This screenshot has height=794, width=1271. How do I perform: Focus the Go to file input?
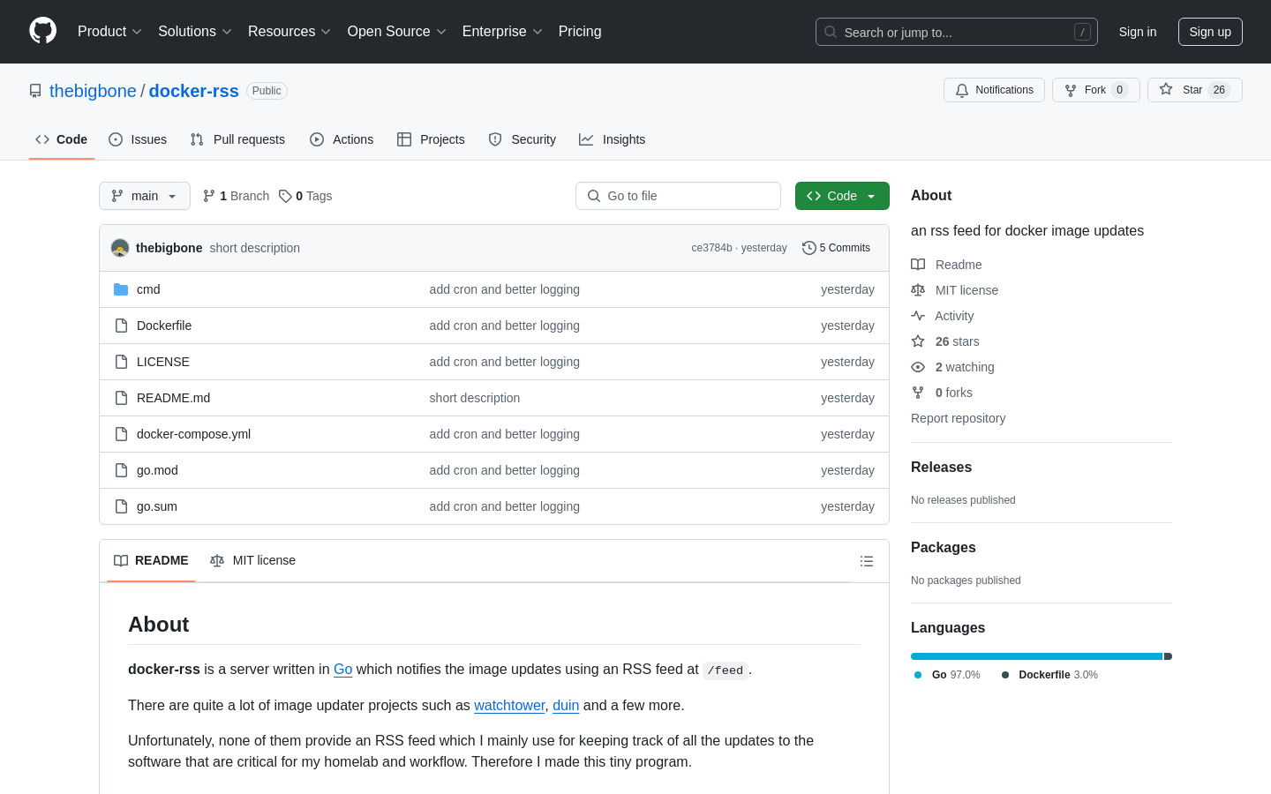[x=678, y=196]
